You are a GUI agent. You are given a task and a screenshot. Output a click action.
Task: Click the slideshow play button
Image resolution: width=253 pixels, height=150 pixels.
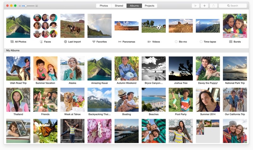point(195,6)
